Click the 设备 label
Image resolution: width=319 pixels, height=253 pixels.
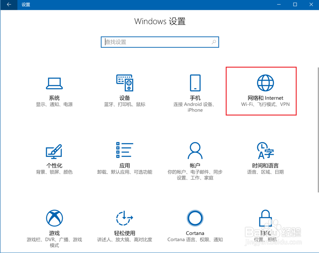pyautogui.click(x=125, y=98)
